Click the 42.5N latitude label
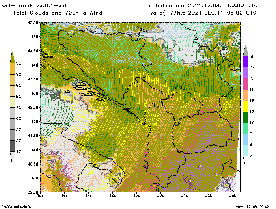This screenshot has height=209, width=276. tap(33, 107)
